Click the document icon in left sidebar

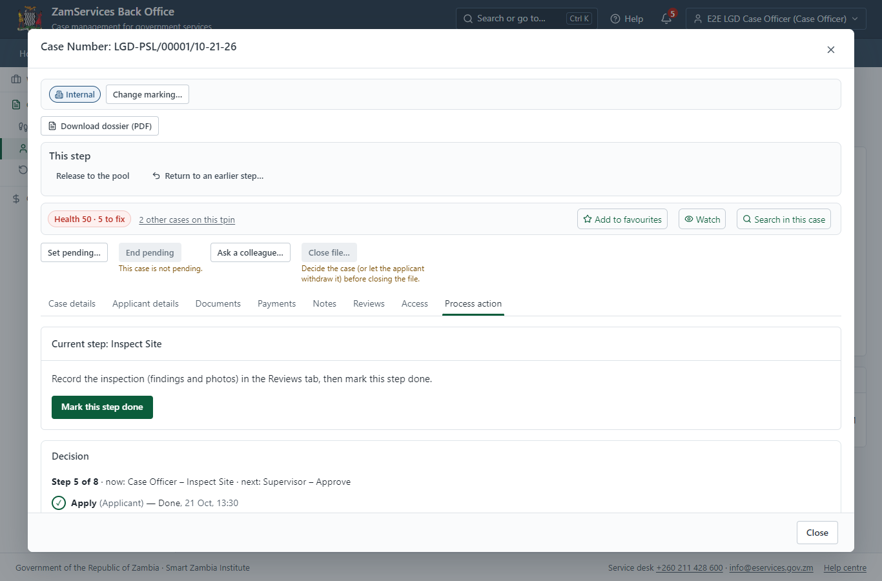(16, 105)
